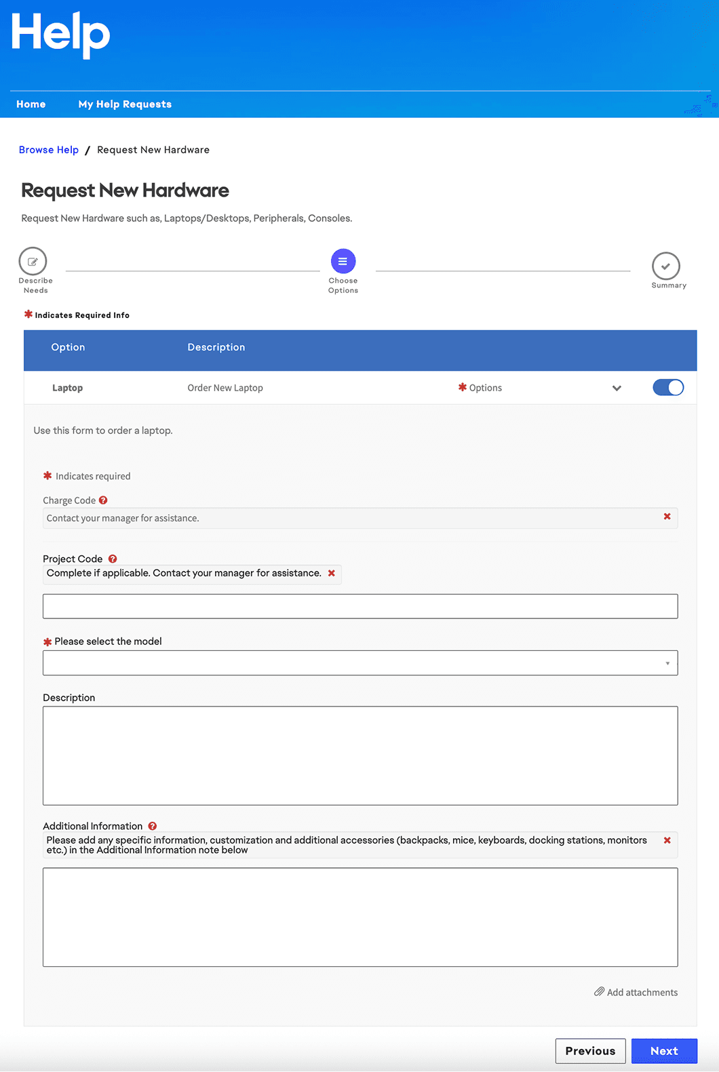This screenshot has height=1072, width=719.
Task: Click the Additional Information help icon
Action: pyautogui.click(x=153, y=826)
